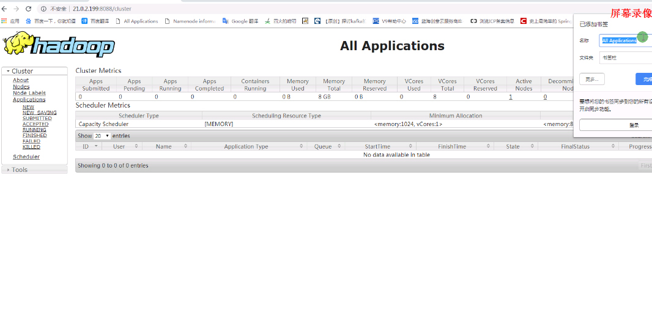Open the Scheduler page from sidebar

click(26, 157)
